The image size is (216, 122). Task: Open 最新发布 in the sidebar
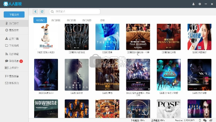(x=14, y=30)
